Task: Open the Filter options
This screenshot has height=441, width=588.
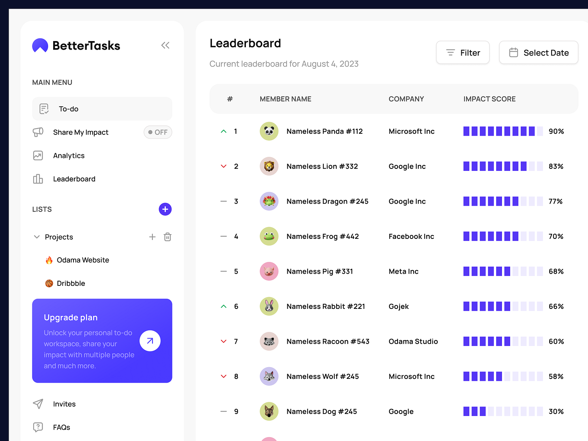Action: coord(463,52)
